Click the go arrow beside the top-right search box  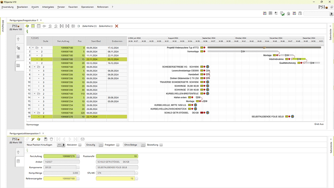point(332,14)
